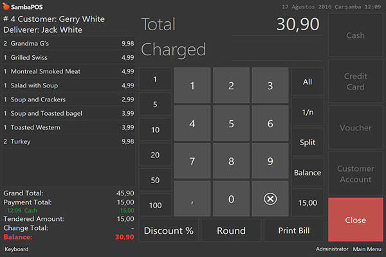Select All amount option
Viewport: 386px width, 257px height.
click(308, 82)
